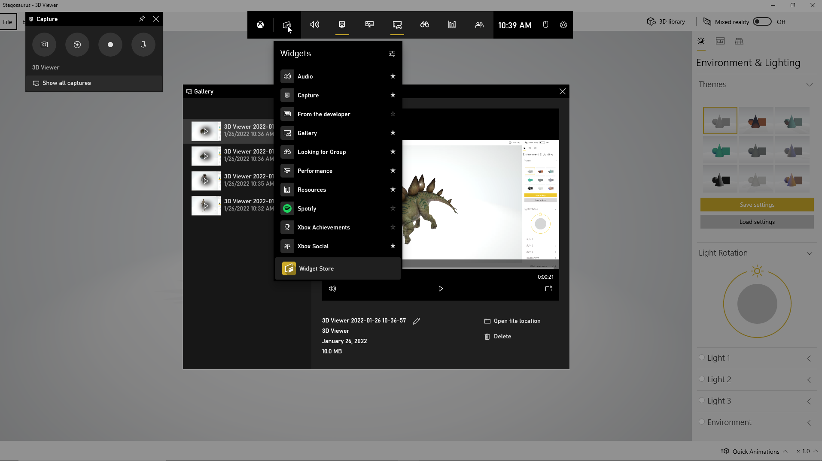Collapse Light Rotation section
The image size is (822, 461).
tap(810, 253)
